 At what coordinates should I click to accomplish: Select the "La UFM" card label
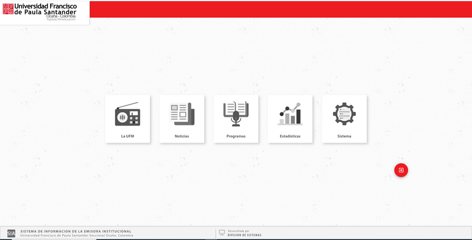click(127, 136)
